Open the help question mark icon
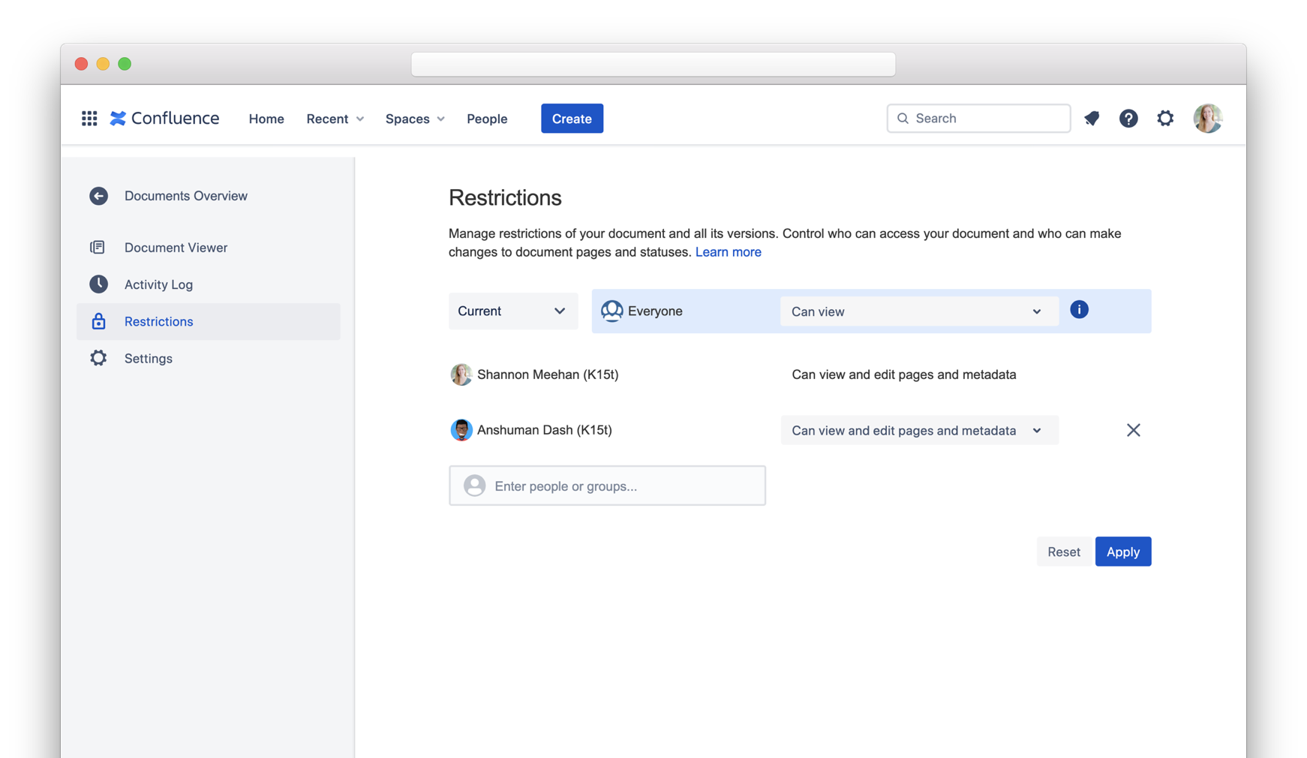 pos(1128,119)
